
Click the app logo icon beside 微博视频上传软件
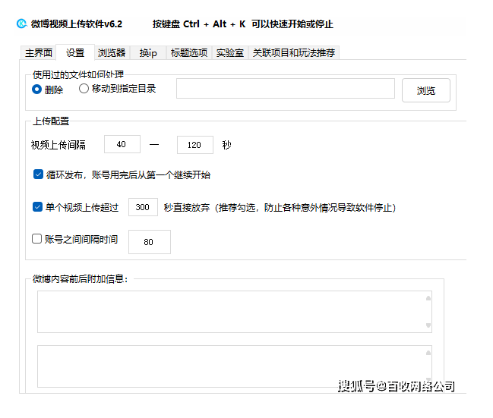(22, 24)
